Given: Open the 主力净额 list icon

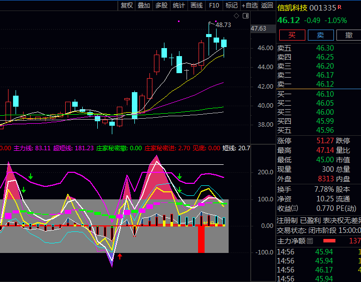Looking at the screenshot, I should (310, 241).
